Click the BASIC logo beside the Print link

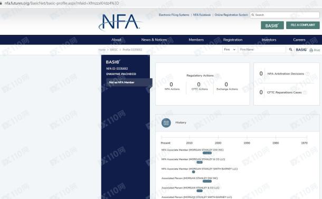click(x=301, y=50)
